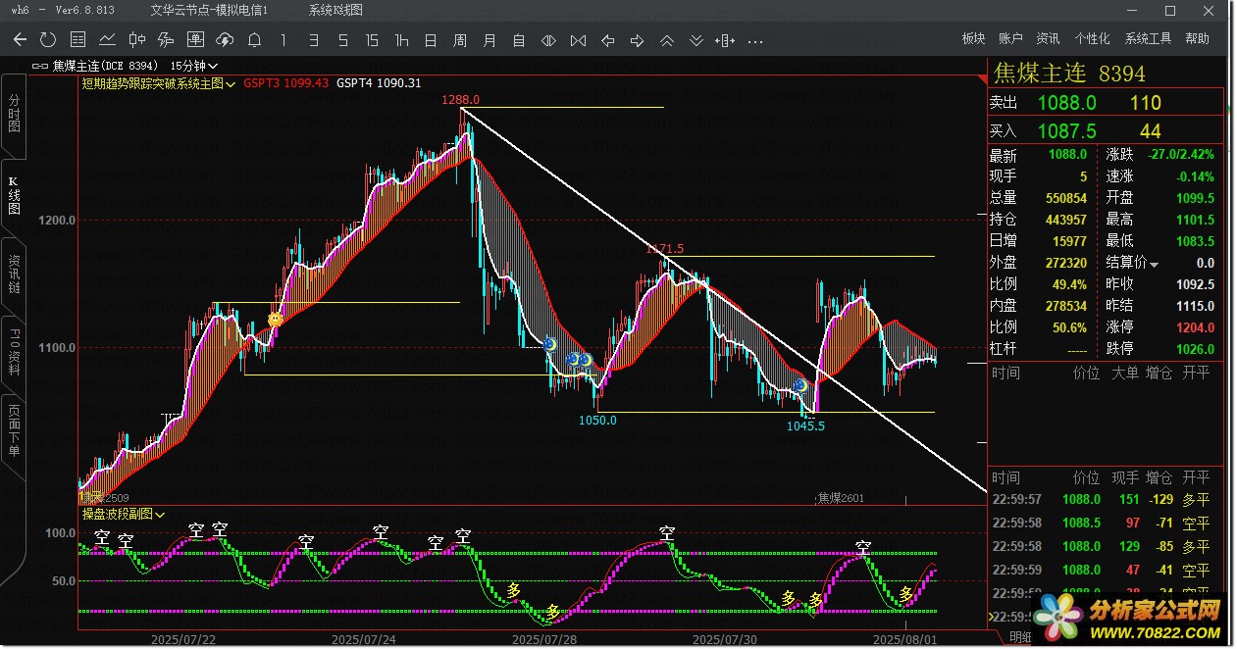Click the 1288.0 high price label
Viewport: 1237px width, 649px height.
[460, 100]
